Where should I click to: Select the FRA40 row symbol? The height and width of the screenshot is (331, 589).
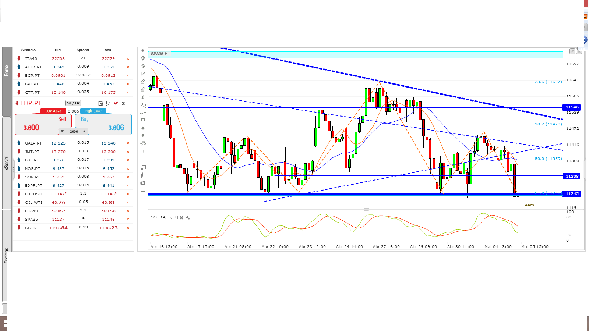[32, 211]
